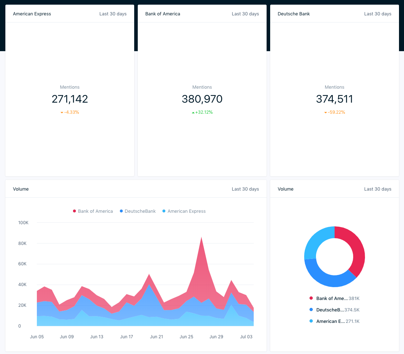Click the 40K y-axis label
404x354 pixels.
click(x=23, y=285)
